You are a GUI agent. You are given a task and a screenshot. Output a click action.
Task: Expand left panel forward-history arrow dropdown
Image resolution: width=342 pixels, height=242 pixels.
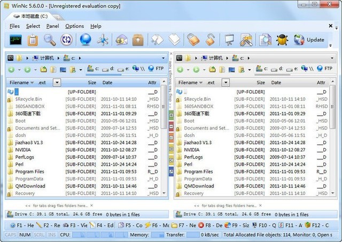pyautogui.click(x=35, y=70)
